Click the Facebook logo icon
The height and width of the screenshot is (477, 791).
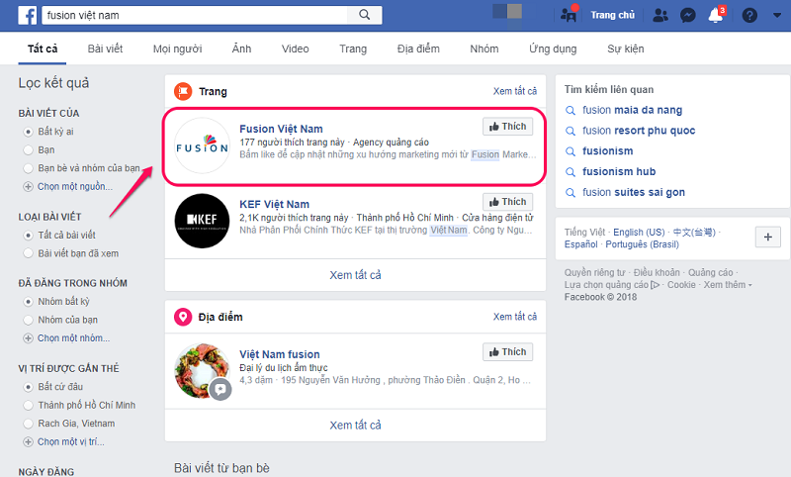(x=28, y=15)
